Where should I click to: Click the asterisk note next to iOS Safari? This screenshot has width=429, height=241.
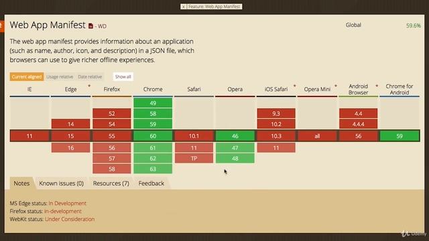(295, 86)
